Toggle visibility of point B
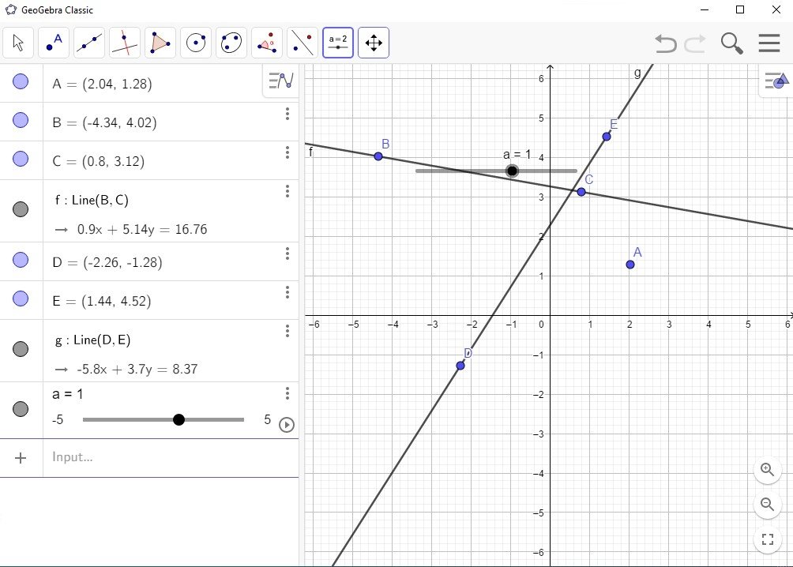 pyautogui.click(x=21, y=120)
